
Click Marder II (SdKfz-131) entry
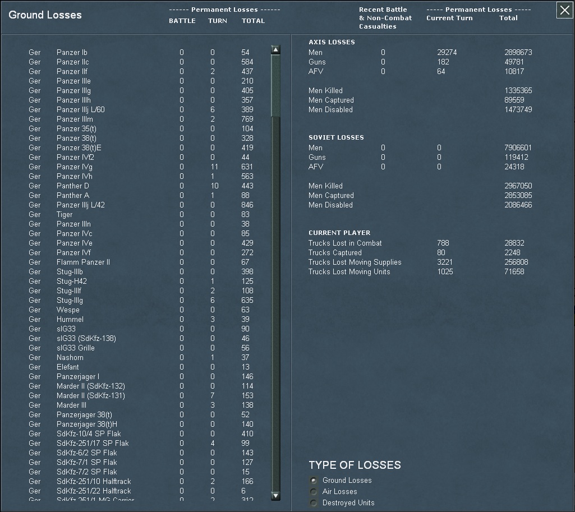tap(90, 395)
